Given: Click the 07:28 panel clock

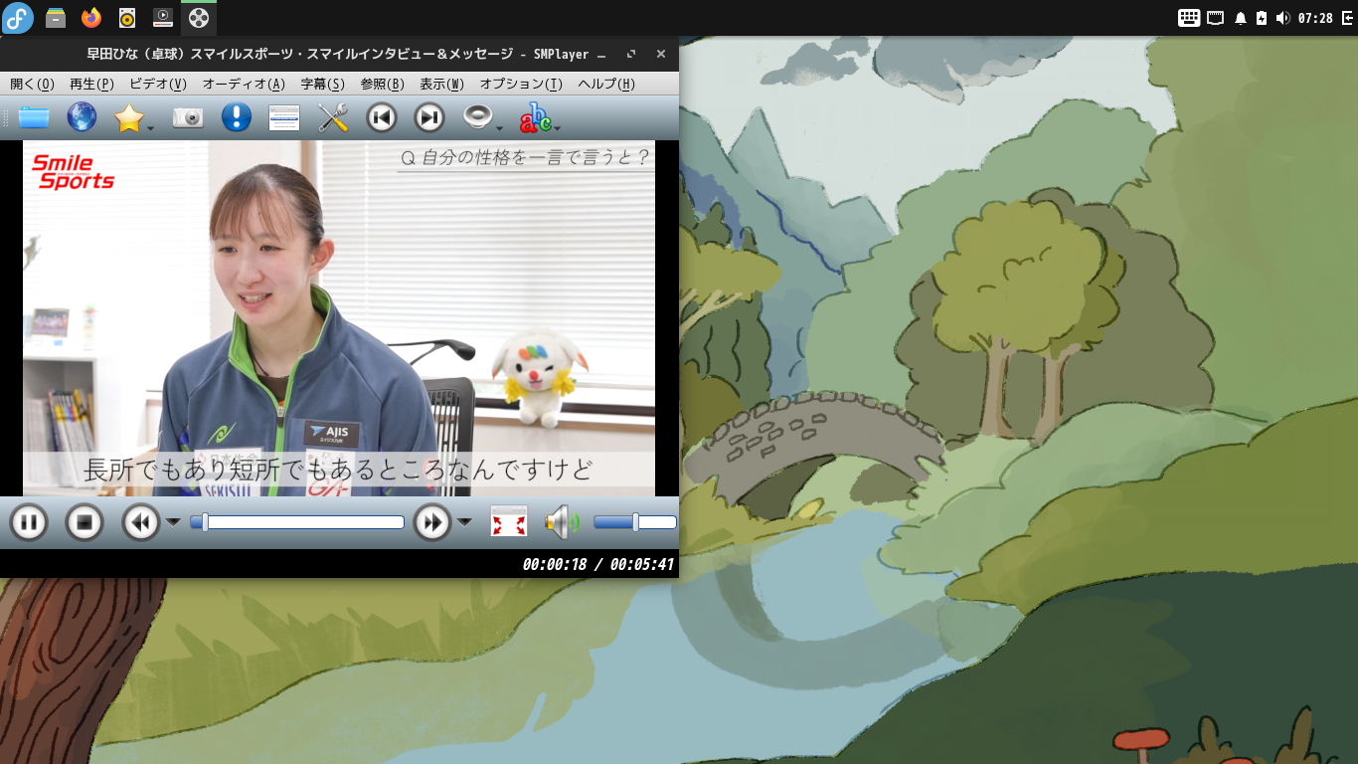Looking at the screenshot, I should tap(1315, 18).
